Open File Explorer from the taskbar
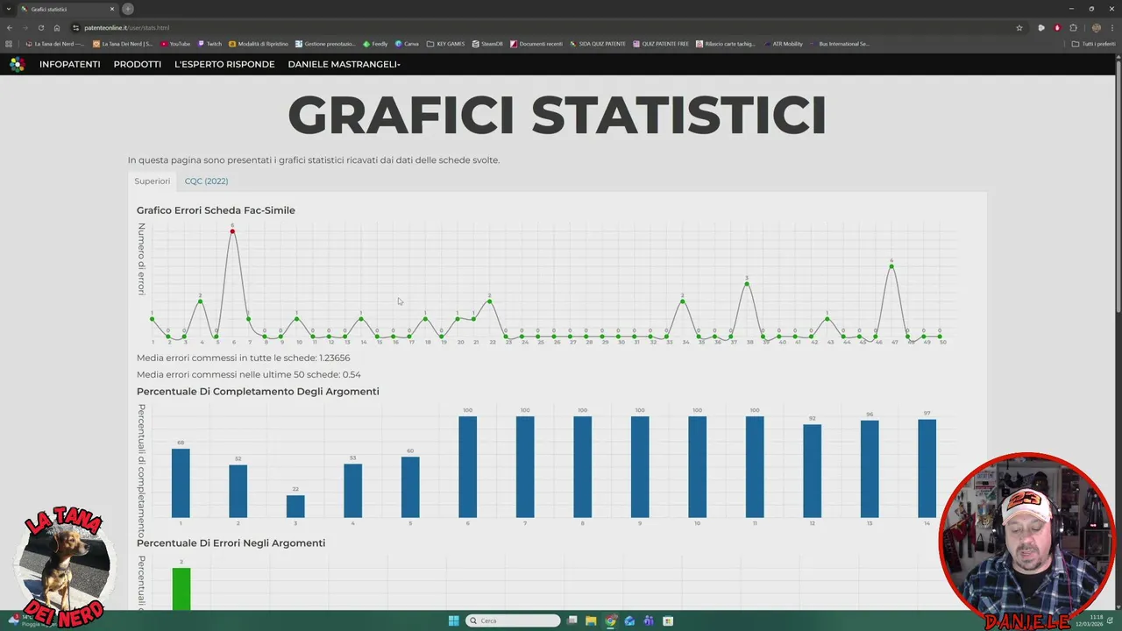The height and width of the screenshot is (631, 1122). (x=591, y=620)
